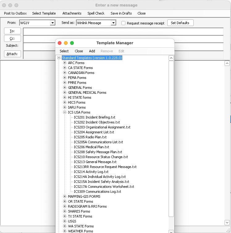Collapse the ICS USA Forms node
This screenshot has height=233, width=231.
[65, 112]
